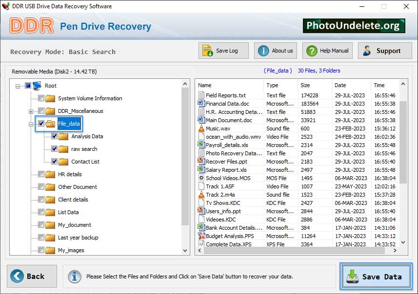Viewport: 418px width, 294px height.
Task: Click the School Videos.MOS file icon
Action: (x=201, y=178)
